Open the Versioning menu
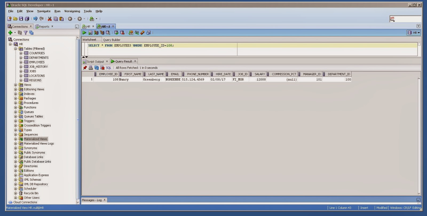Viewport: 427px width, 216px height. (72, 11)
